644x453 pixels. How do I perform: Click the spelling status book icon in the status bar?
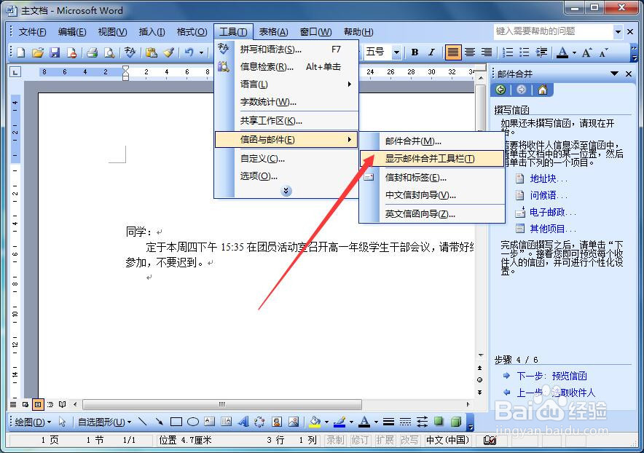click(490, 441)
